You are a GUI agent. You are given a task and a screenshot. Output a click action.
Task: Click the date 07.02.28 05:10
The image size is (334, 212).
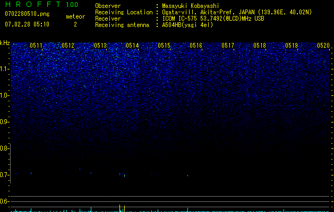click(x=27, y=24)
